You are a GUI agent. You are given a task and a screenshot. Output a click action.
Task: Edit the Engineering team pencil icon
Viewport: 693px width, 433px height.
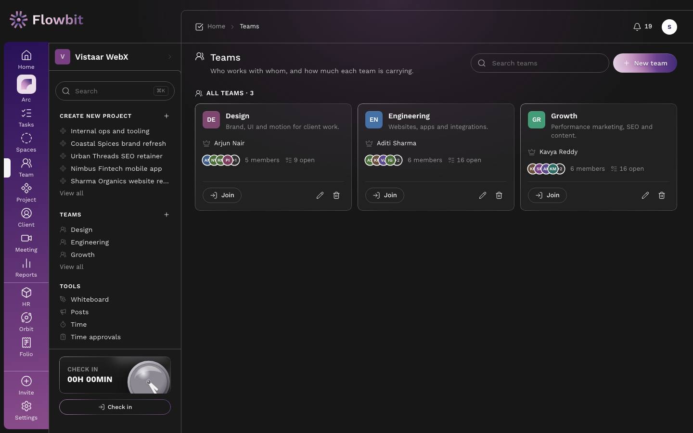point(483,195)
